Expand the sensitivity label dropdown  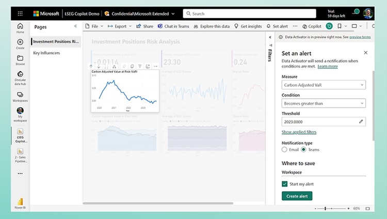tap(173, 14)
